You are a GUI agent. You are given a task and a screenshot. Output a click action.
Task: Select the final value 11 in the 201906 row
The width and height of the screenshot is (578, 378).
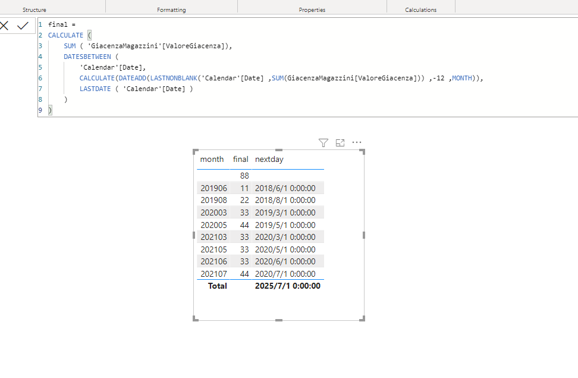click(x=244, y=188)
